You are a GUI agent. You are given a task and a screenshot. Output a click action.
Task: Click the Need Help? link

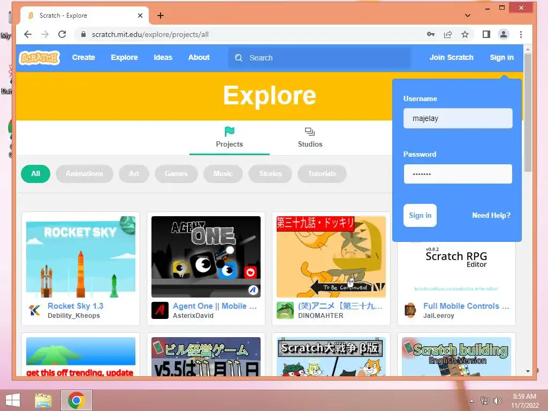[x=491, y=215]
